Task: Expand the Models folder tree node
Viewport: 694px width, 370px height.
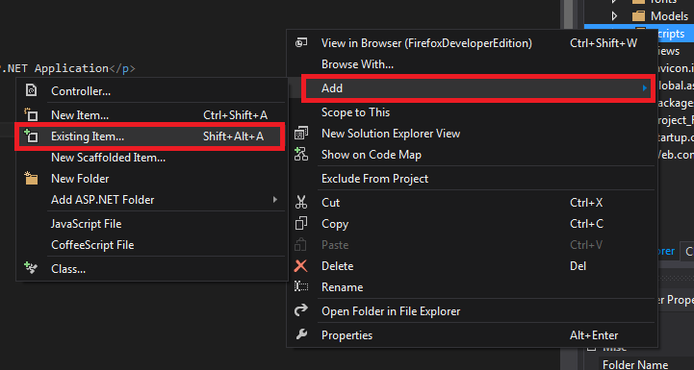Action: pos(614,16)
